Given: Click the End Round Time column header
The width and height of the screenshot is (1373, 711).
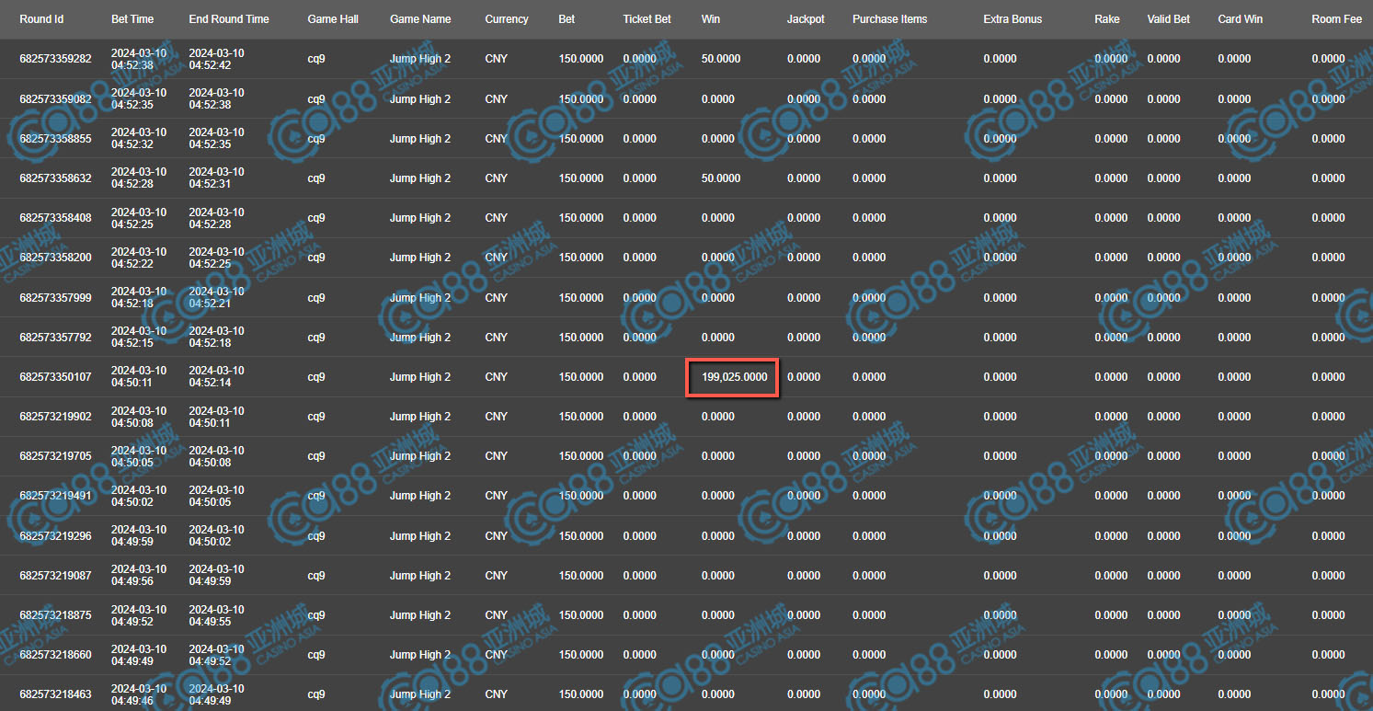Looking at the screenshot, I should pos(229,19).
